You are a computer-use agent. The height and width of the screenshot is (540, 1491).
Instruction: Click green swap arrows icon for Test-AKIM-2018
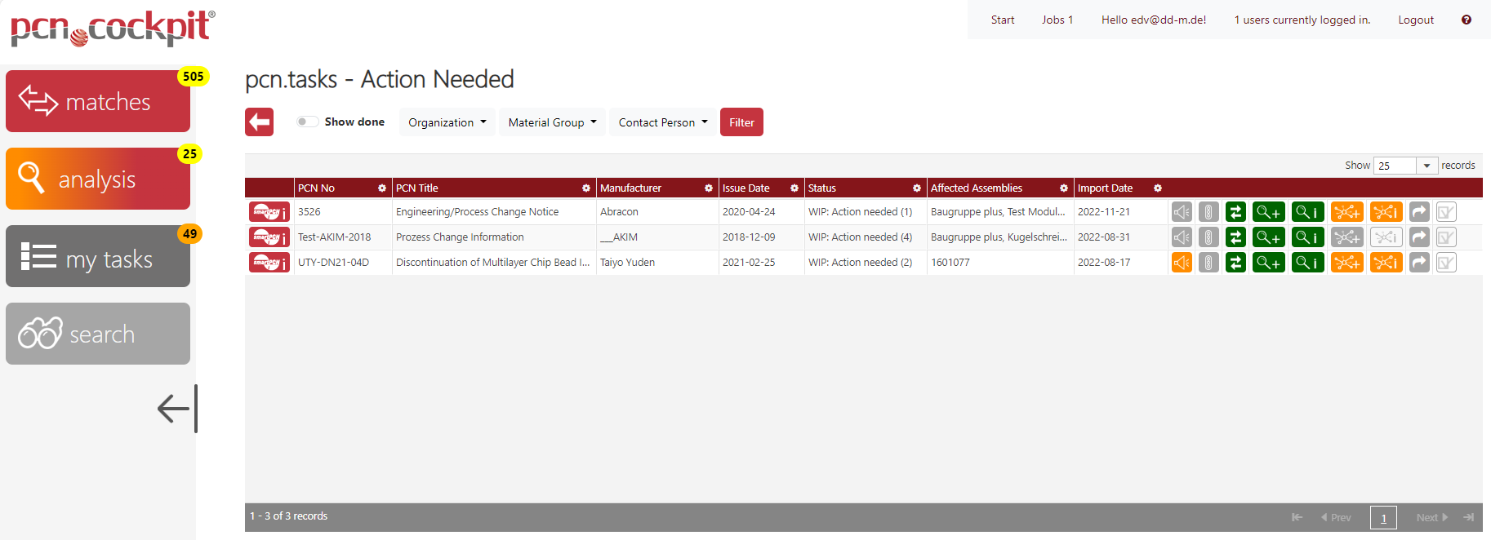[x=1235, y=237]
